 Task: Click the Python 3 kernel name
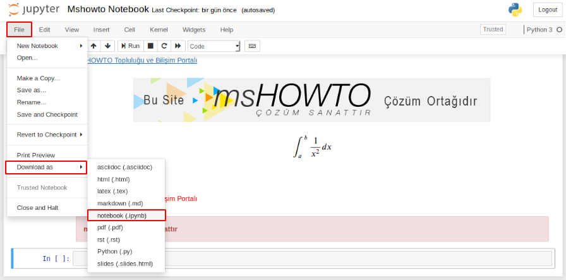pyautogui.click(x=539, y=30)
